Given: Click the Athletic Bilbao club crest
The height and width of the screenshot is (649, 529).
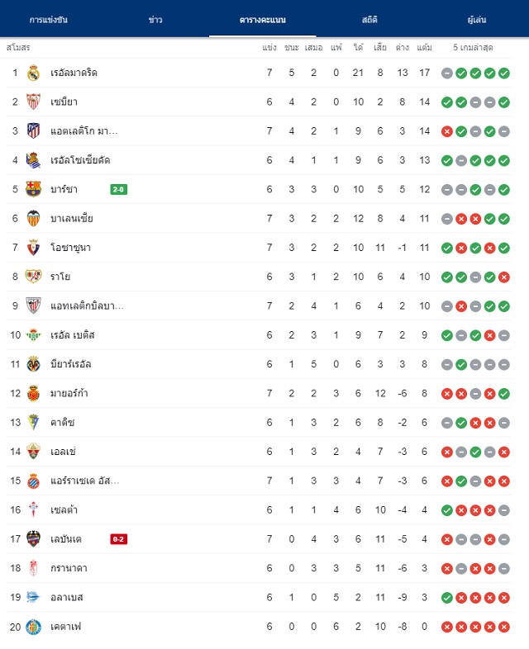Looking at the screenshot, I should pos(33,306).
